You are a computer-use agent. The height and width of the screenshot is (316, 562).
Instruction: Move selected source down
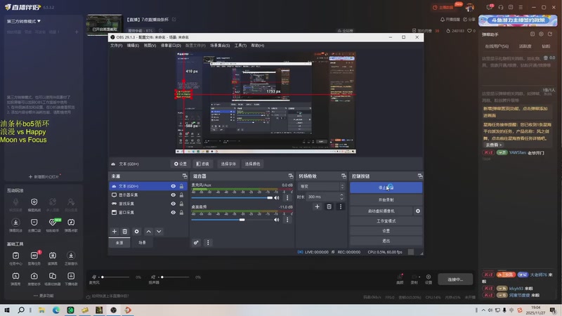click(x=159, y=232)
